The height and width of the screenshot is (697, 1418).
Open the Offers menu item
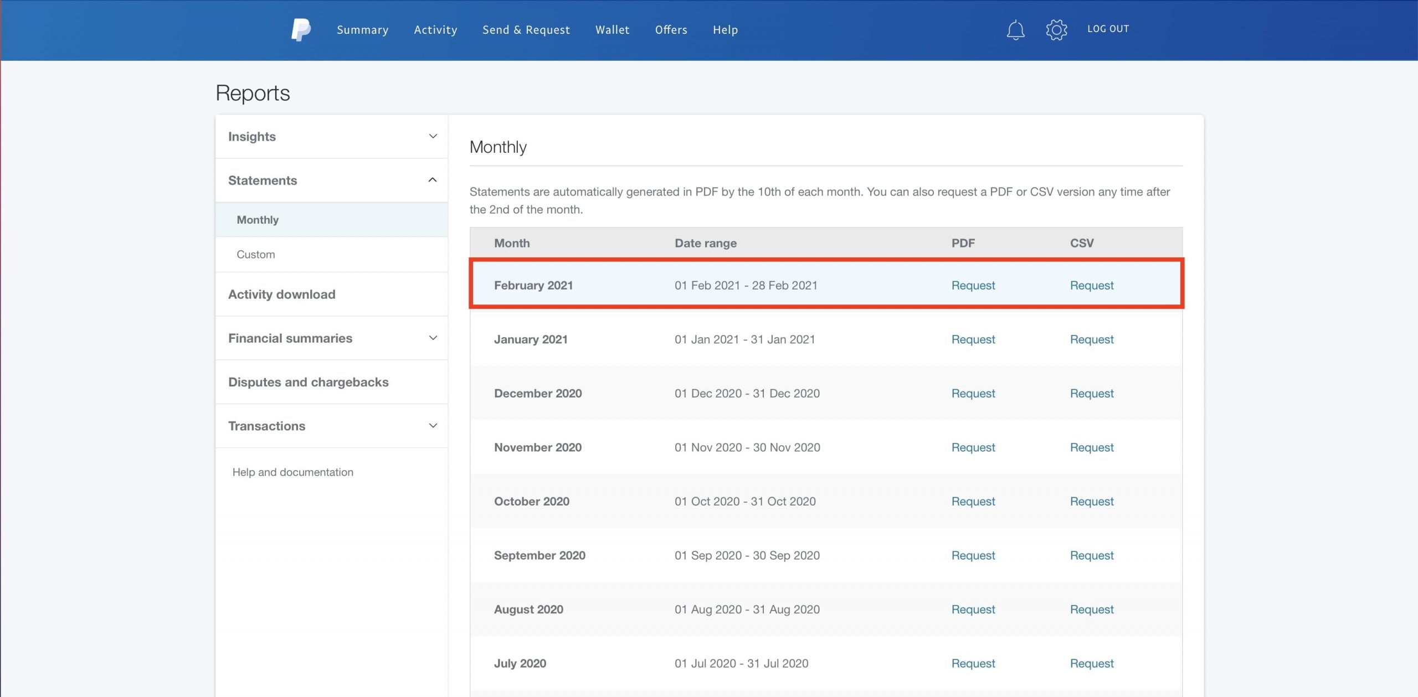(671, 30)
